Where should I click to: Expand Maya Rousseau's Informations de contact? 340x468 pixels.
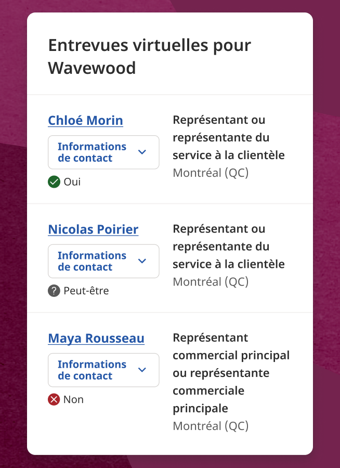92,370
